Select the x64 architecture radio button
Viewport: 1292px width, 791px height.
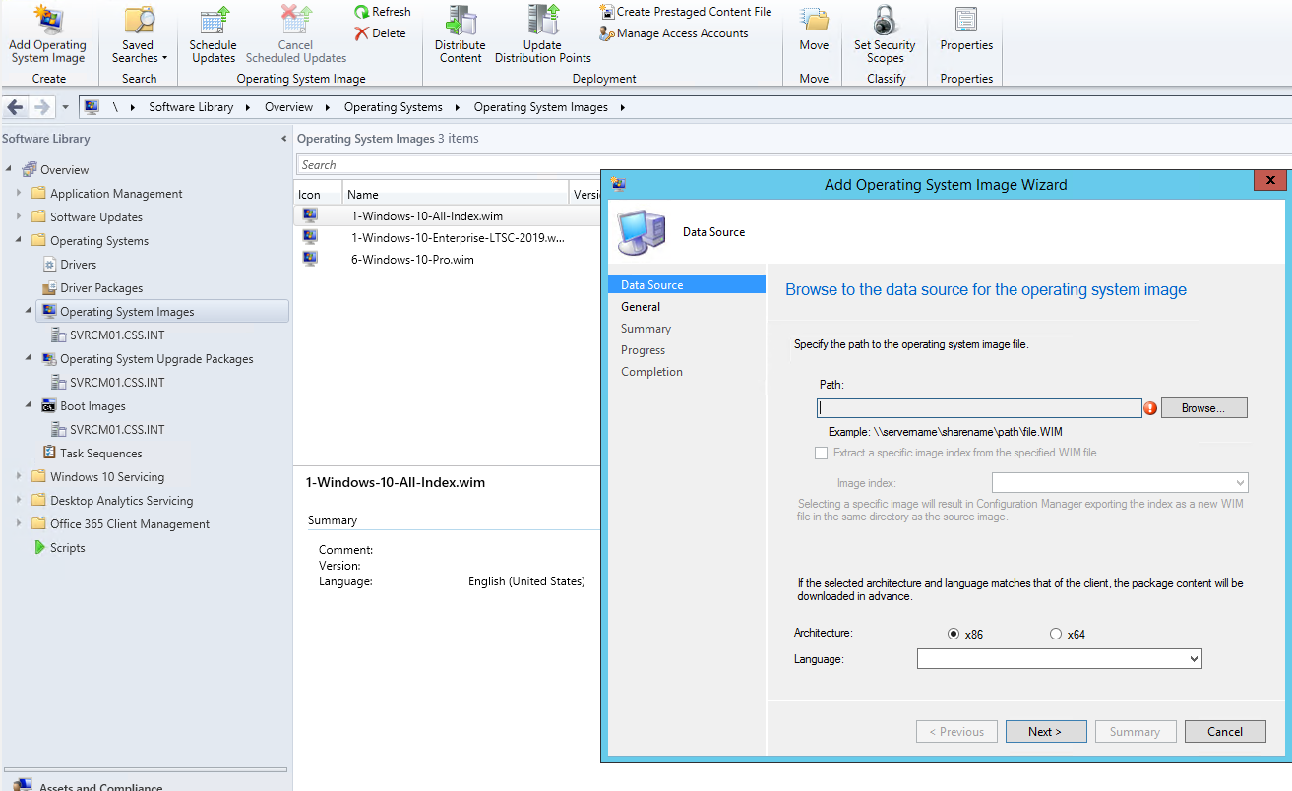point(1055,634)
